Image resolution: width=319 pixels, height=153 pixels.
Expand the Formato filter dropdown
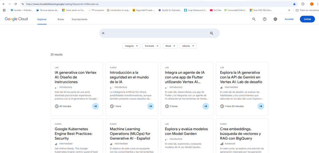coord(152,46)
